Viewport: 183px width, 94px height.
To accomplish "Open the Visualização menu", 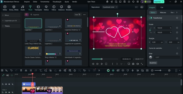I will [x=57, y=2].
